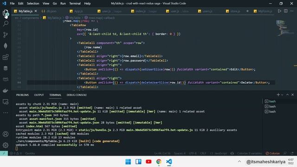Viewport: 297px width, 167px height.
Task: Open the Docker whale view
Action: point(6,90)
